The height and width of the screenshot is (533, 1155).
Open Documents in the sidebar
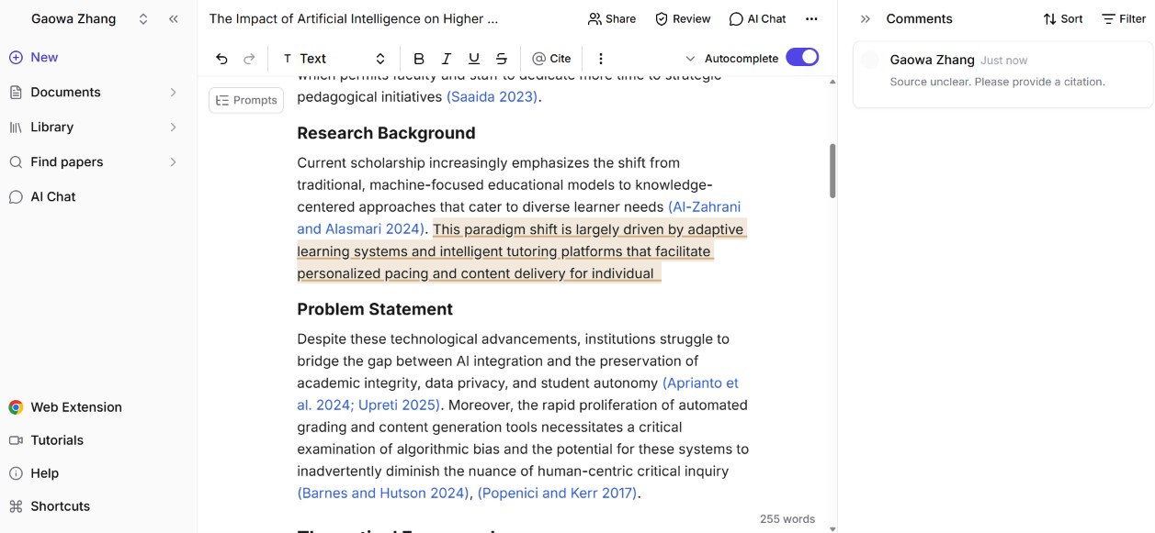pos(65,92)
